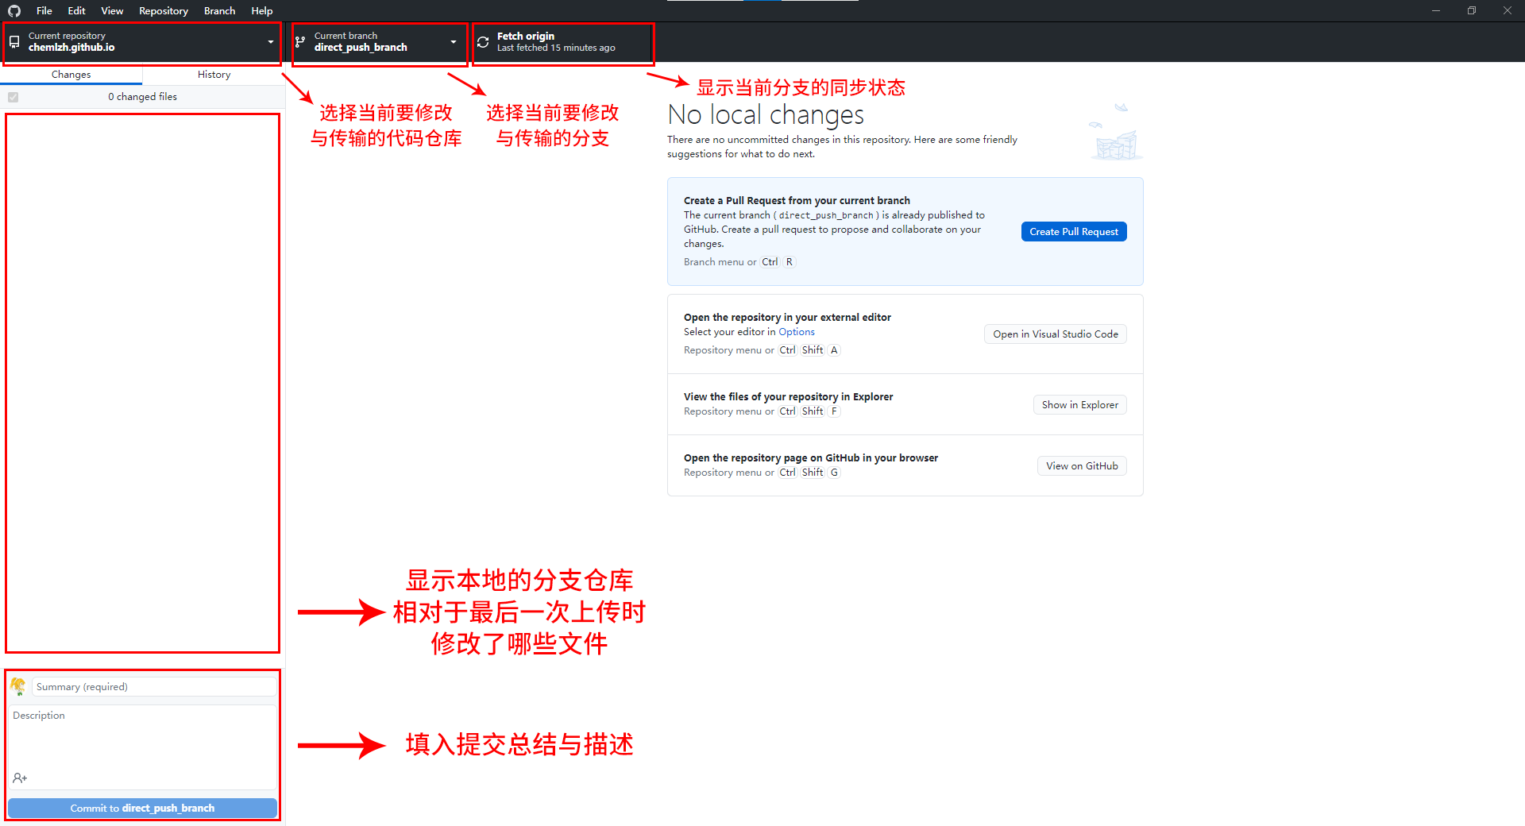Expand the Current branch dropdown arrow
Viewport: 1525px width, 826px height.
click(x=454, y=42)
